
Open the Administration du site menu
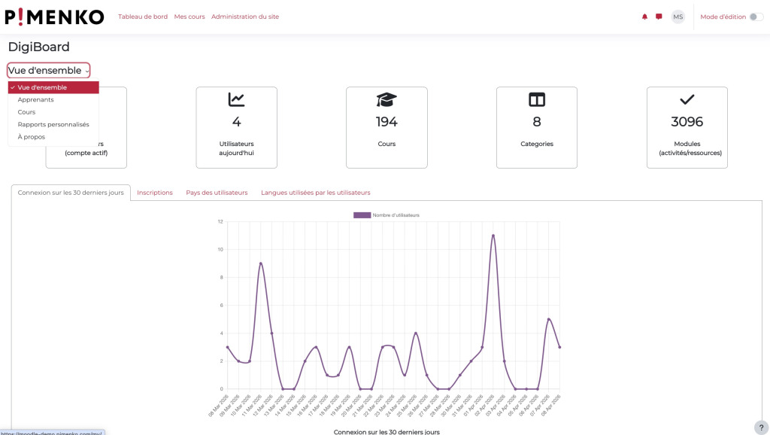coord(245,16)
